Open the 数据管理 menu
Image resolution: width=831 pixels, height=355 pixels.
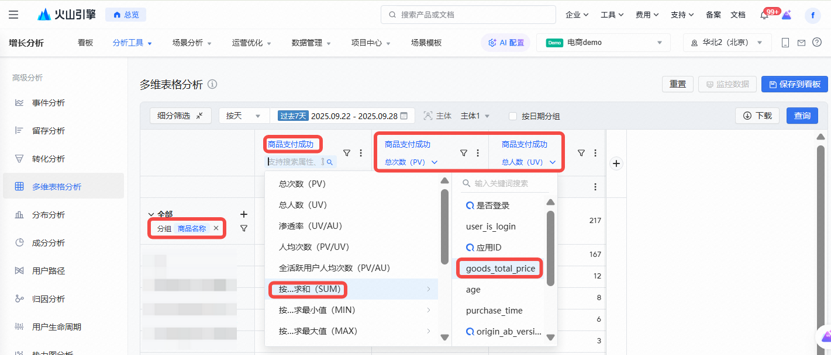[311, 43]
